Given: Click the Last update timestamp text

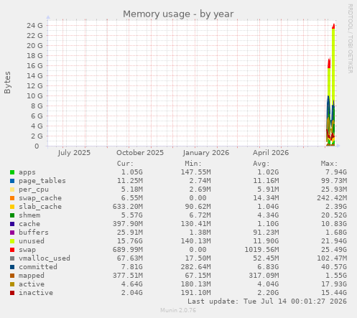Looking at the screenshot, I should pyautogui.click(x=267, y=301).
